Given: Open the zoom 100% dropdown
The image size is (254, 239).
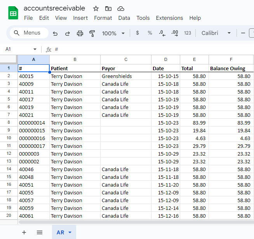Looking at the screenshot, I should (113, 33).
